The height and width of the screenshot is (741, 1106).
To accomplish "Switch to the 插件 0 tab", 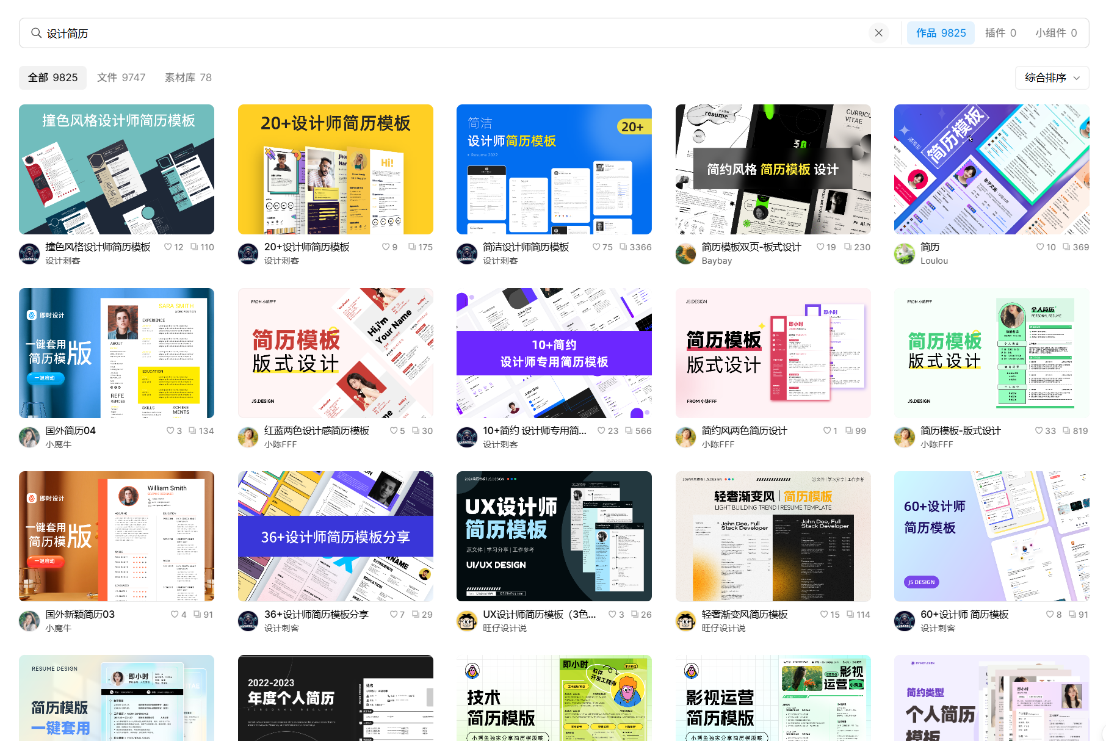I will pyautogui.click(x=1000, y=33).
